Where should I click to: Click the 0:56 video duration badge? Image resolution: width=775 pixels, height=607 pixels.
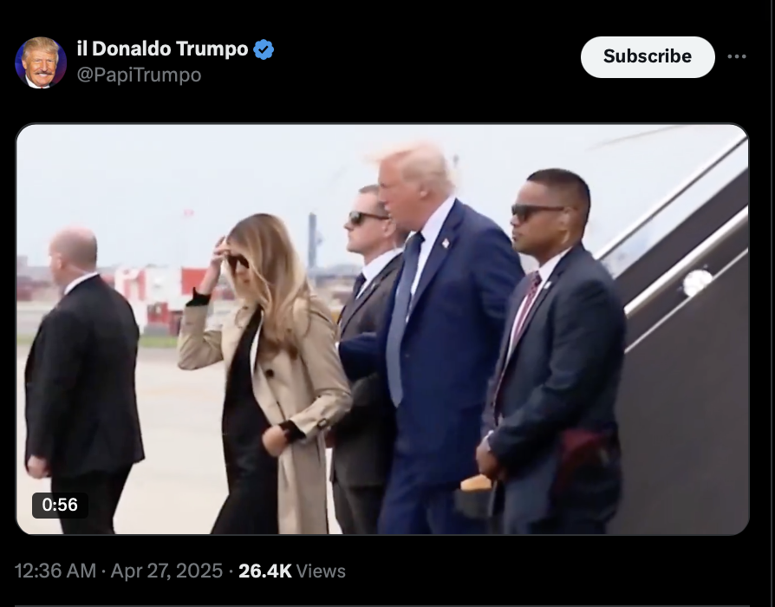coord(60,505)
